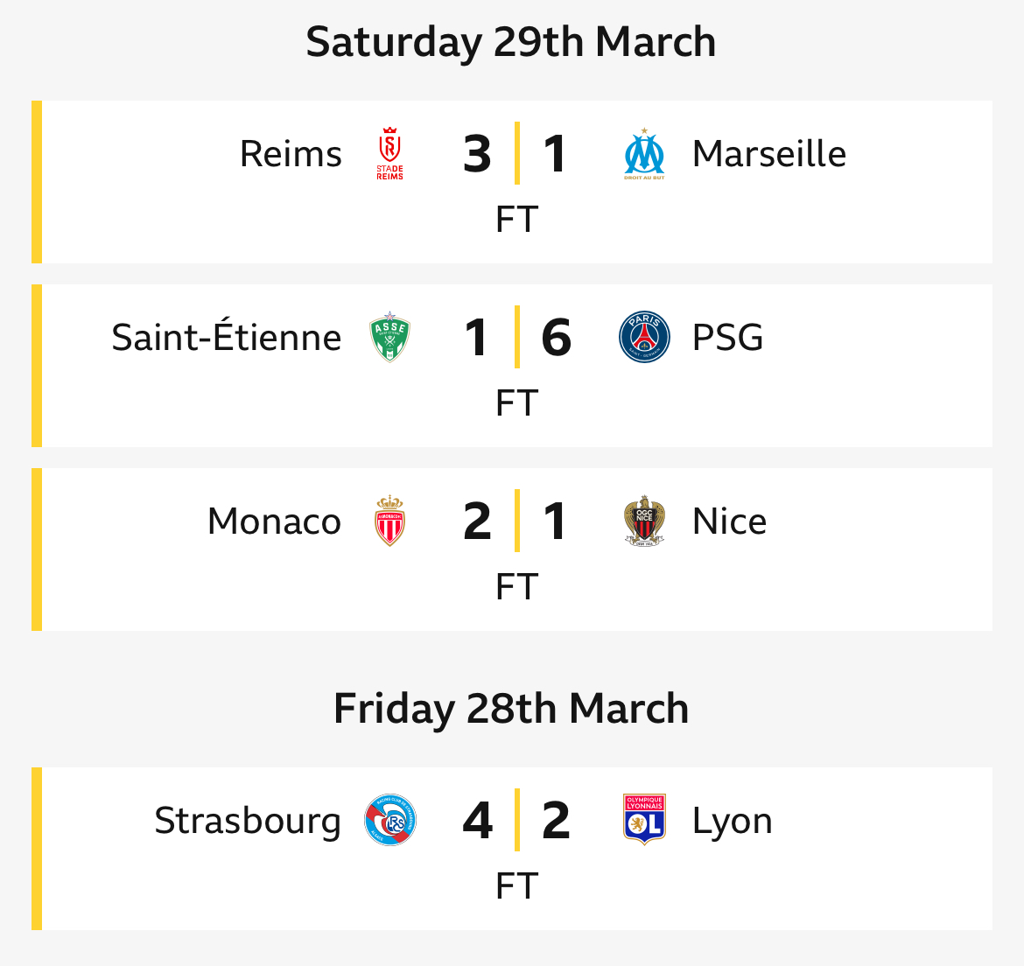Screen dimensions: 1024x966
Task: Click the Olympique Lyonnais crest
Action: click(644, 820)
